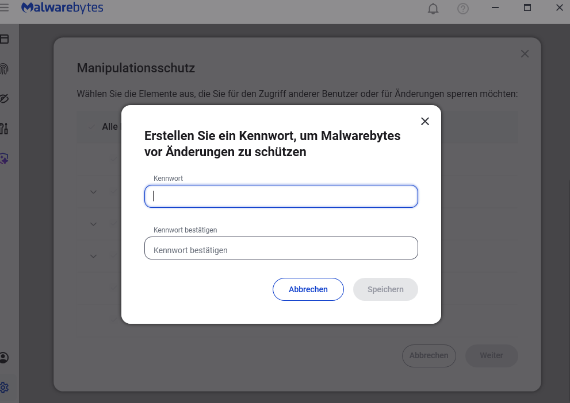The height and width of the screenshot is (403, 570).
Task: Maximize the Malwarebytes window
Action: tap(527, 7)
